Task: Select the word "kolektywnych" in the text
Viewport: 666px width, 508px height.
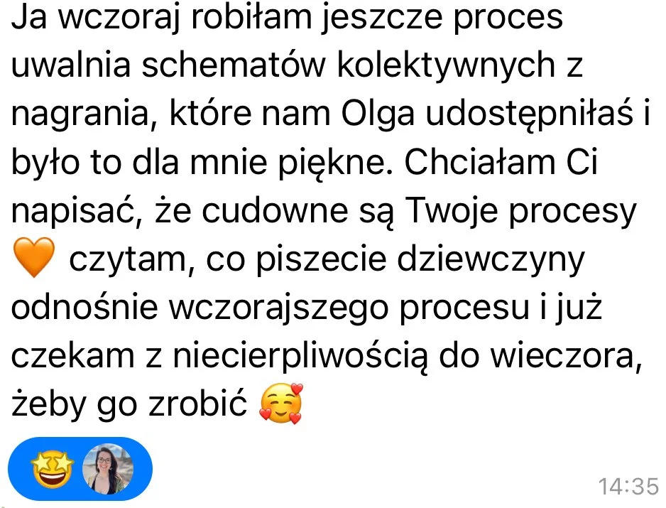Action: coord(446,66)
